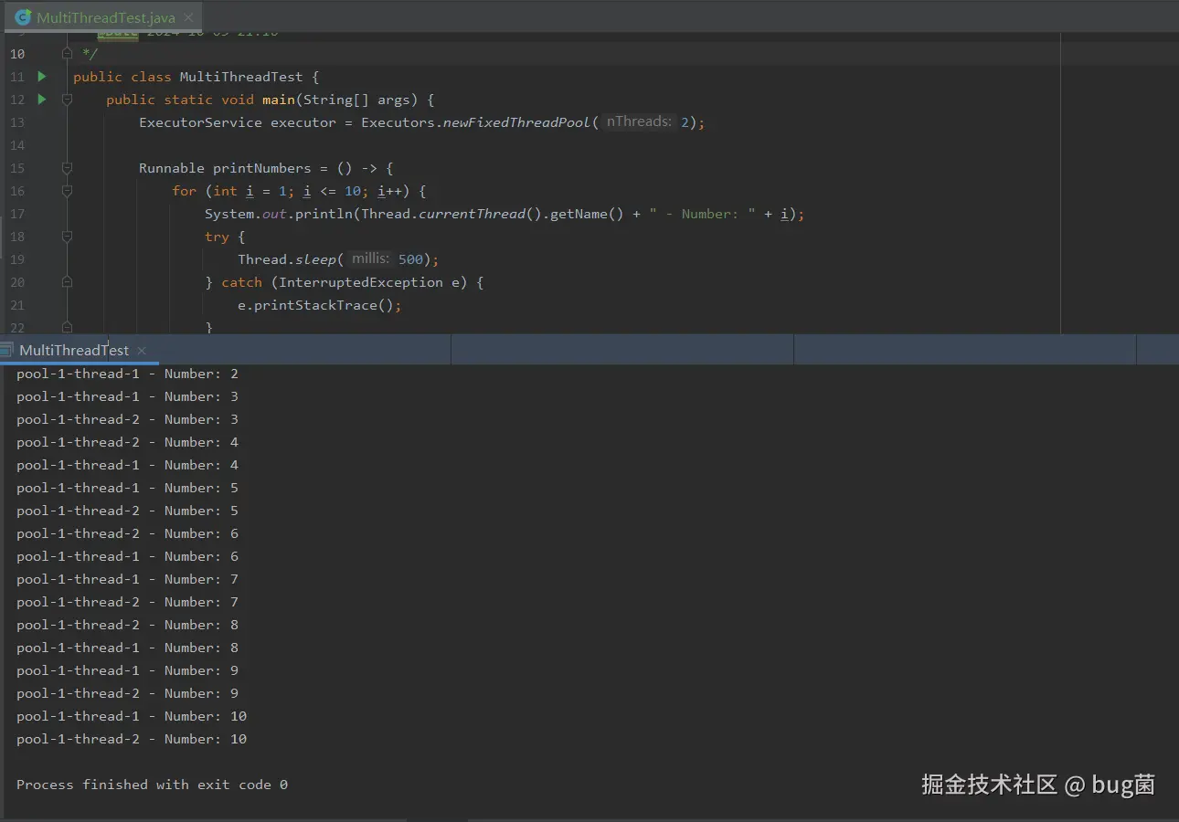Viewport: 1179px width, 822px height.
Task: Click output line "pool-1-thread-2 - Number: 5"
Action: point(127,511)
